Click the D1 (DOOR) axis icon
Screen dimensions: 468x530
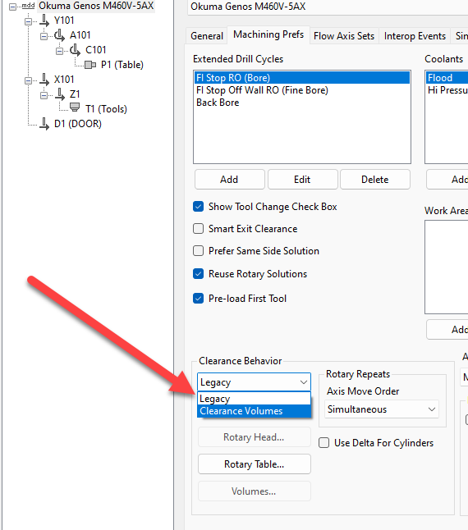44,124
